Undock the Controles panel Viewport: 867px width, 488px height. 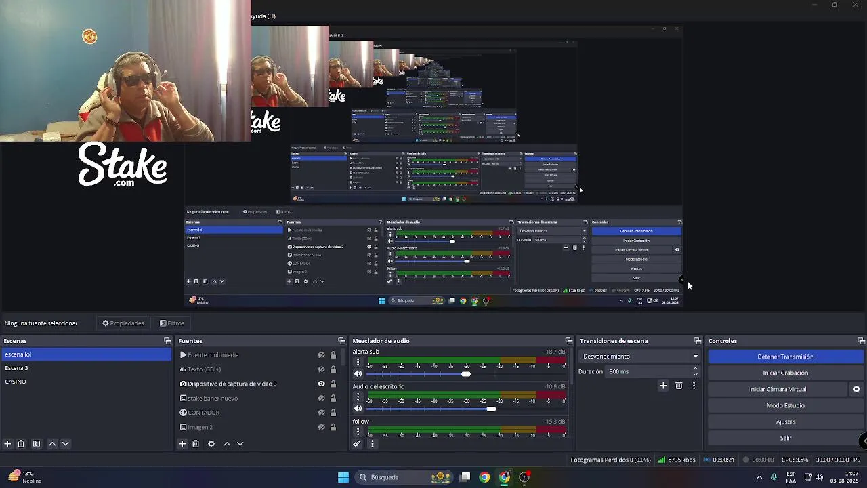tap(861, 341)
